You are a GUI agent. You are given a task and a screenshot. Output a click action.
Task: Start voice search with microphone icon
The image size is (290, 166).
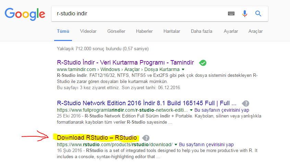click(245, 14)
